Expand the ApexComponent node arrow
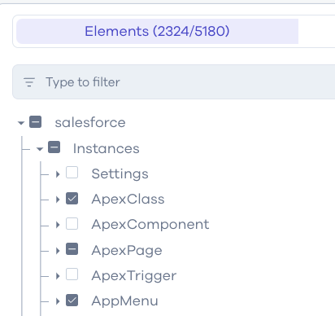 [x=58, y=225]
